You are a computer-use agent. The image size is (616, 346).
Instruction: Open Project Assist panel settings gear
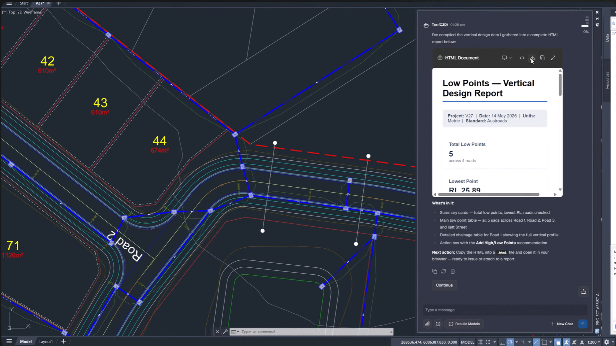click(x=597, y=25)
